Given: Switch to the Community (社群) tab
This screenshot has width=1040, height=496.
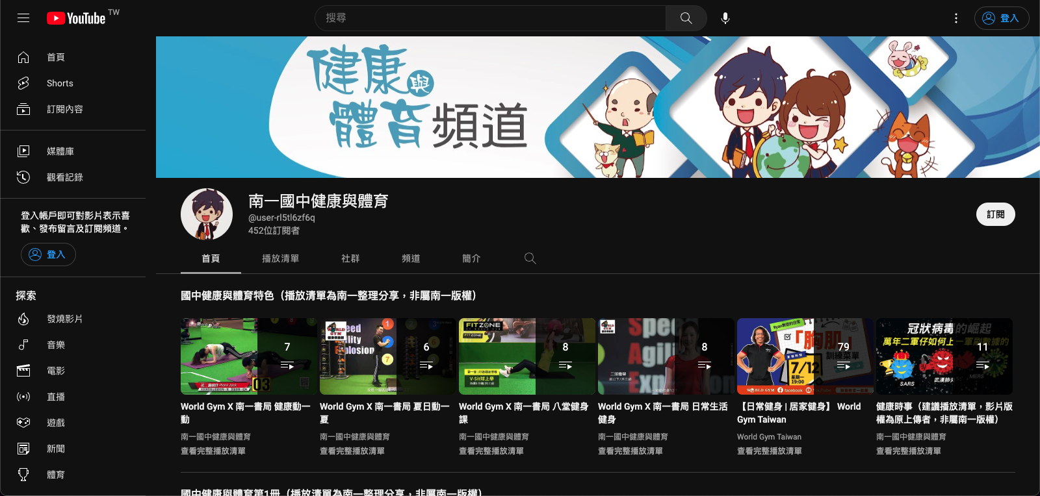Looking at the screenshot, I should point(350,258).
